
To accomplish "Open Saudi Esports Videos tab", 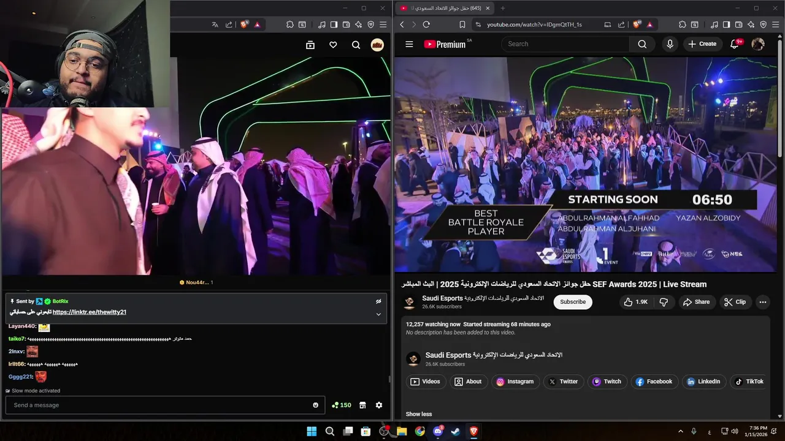I will (426, 382).
